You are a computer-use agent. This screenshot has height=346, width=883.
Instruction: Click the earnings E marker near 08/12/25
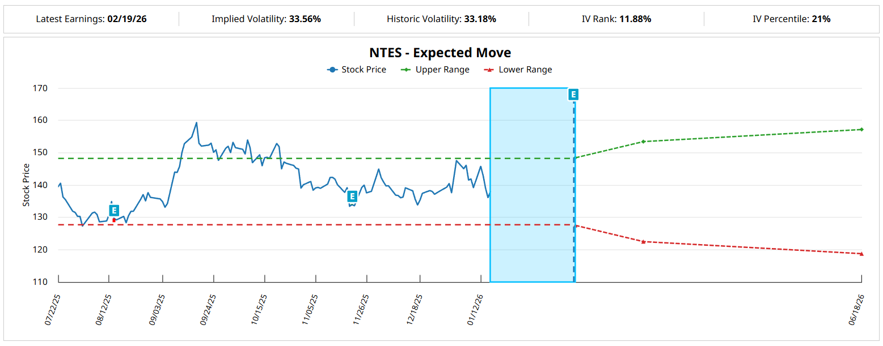[114, 210]
